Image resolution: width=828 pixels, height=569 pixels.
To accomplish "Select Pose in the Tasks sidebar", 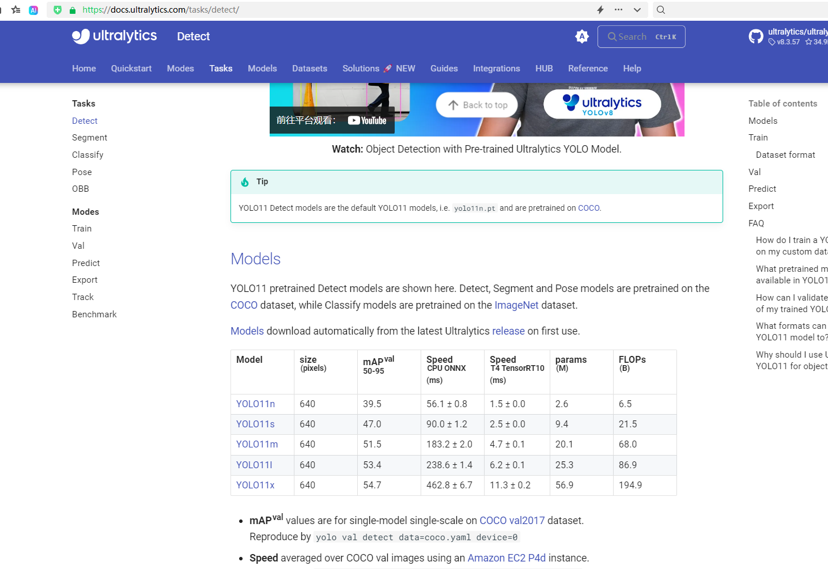I will (x=82, y=172).
